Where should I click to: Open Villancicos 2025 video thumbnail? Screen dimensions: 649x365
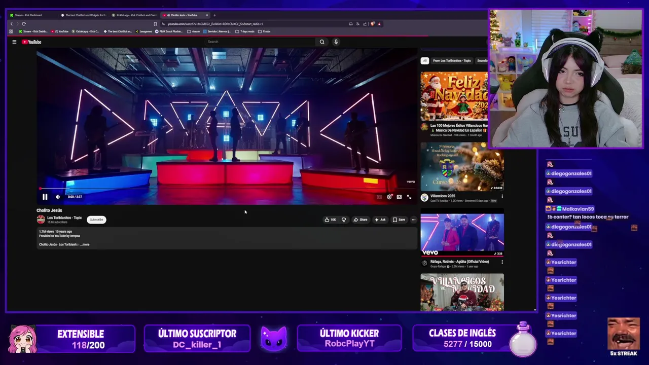[462, 166]
